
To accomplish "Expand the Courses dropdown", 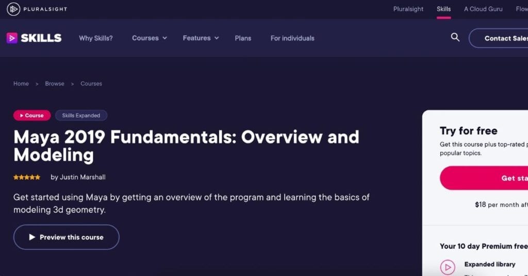I will click(x=150, y=38).
